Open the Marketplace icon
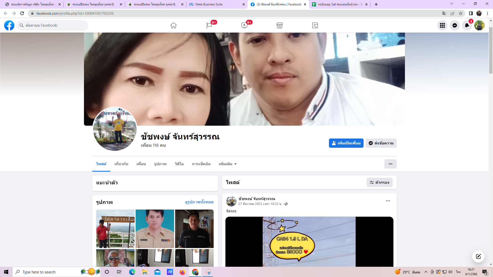 (280, 25)
